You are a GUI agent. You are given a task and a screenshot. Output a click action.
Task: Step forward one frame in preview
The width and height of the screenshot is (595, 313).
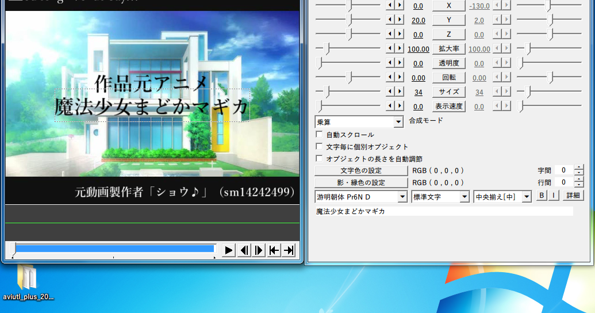259,250
